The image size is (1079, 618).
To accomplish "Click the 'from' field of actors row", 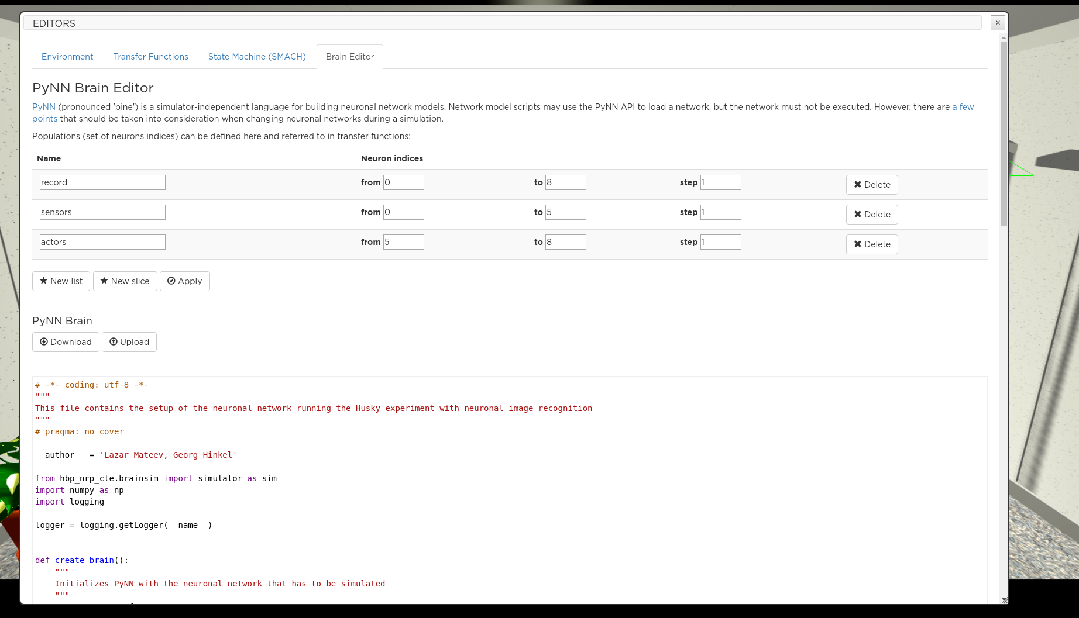I will click(x=404, y=242).
